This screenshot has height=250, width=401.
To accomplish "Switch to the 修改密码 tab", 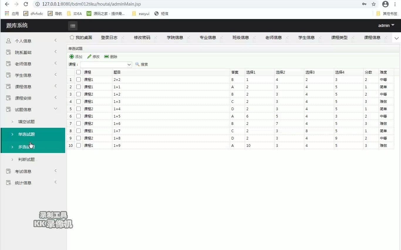I will click(x=142, y=38).
